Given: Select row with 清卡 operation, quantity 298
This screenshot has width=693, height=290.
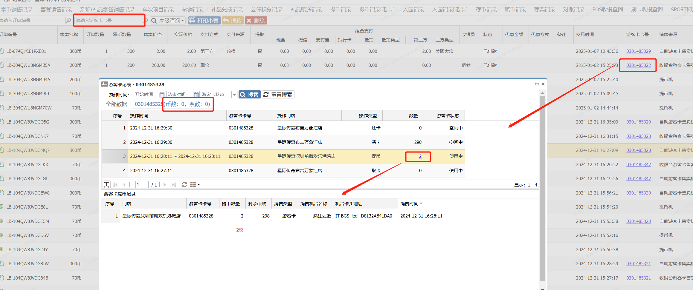Looking at the screenshot, I should (283, 142).
